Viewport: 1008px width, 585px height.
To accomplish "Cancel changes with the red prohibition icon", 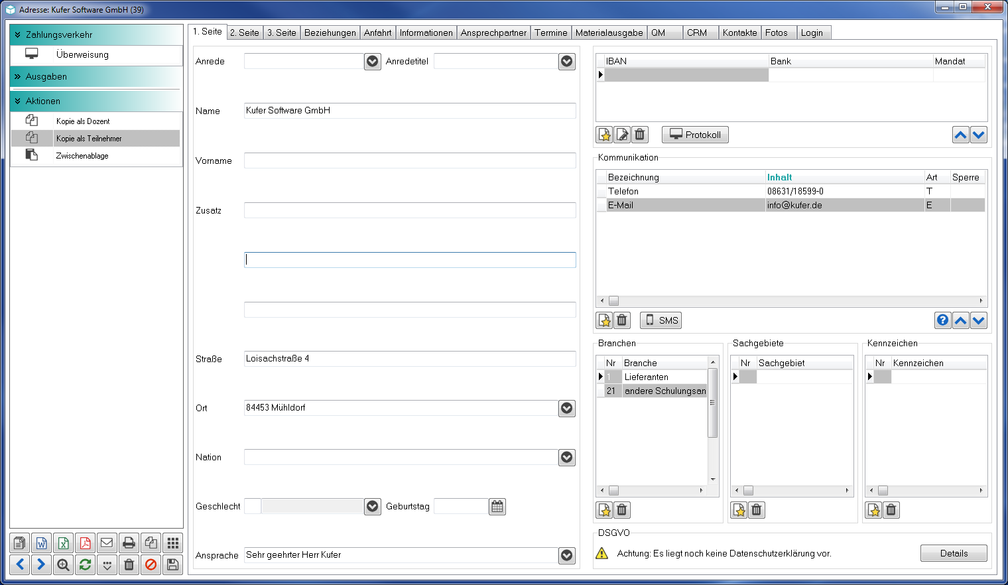I will (151, 564).
